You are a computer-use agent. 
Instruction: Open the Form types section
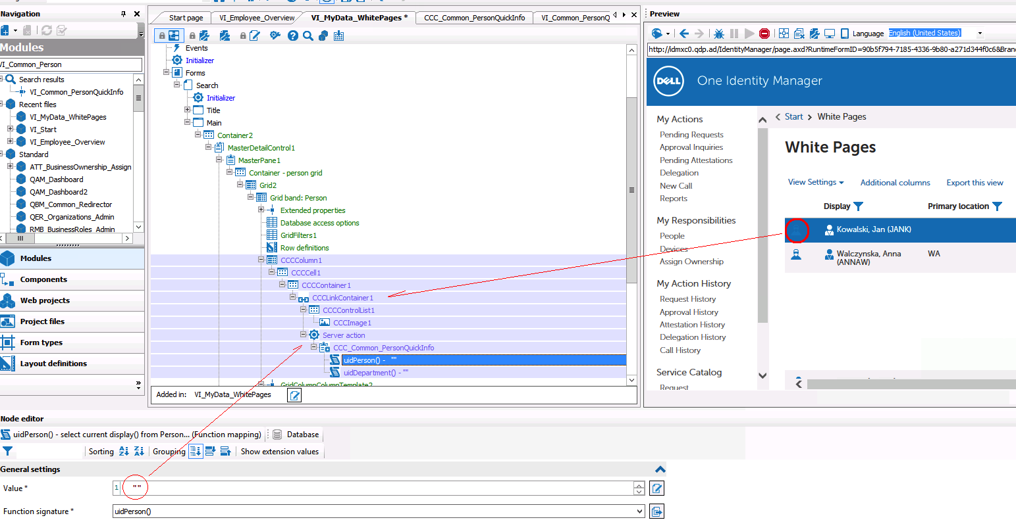pyautogui.click(x=72, y=343)
